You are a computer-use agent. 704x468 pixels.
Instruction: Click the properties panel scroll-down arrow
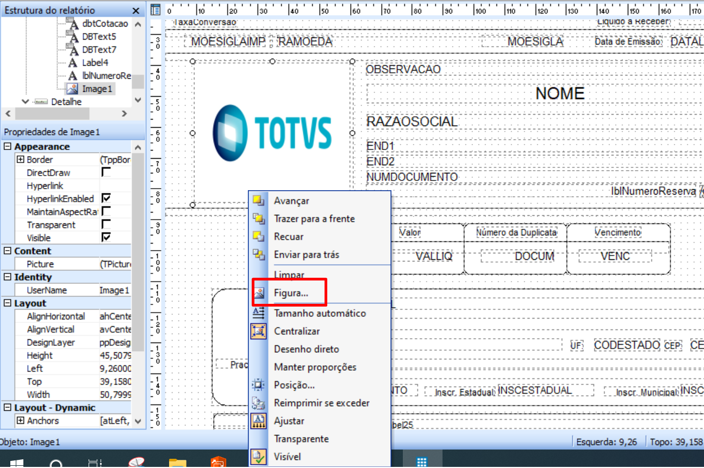pyautogui.click(x=138, y=421)
